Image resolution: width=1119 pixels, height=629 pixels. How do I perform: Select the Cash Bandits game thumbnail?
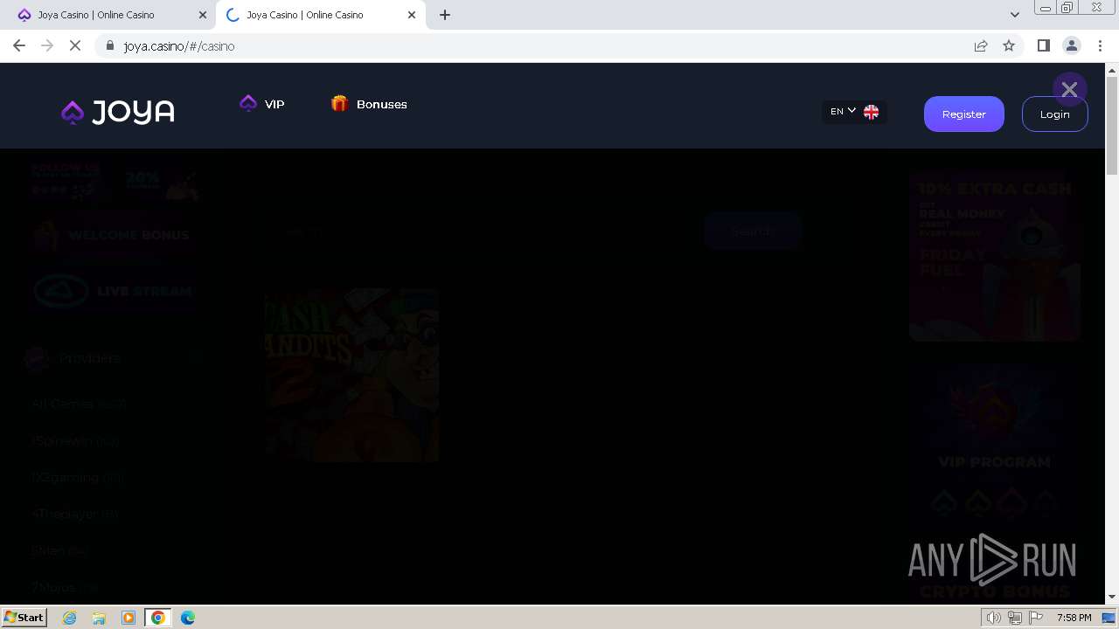tap(351, 375)
